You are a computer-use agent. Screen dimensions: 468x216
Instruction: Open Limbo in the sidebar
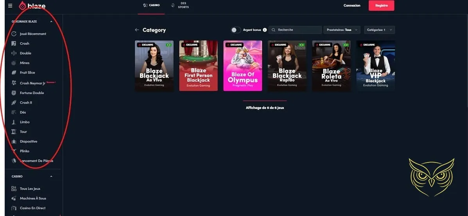coord(25,122)
